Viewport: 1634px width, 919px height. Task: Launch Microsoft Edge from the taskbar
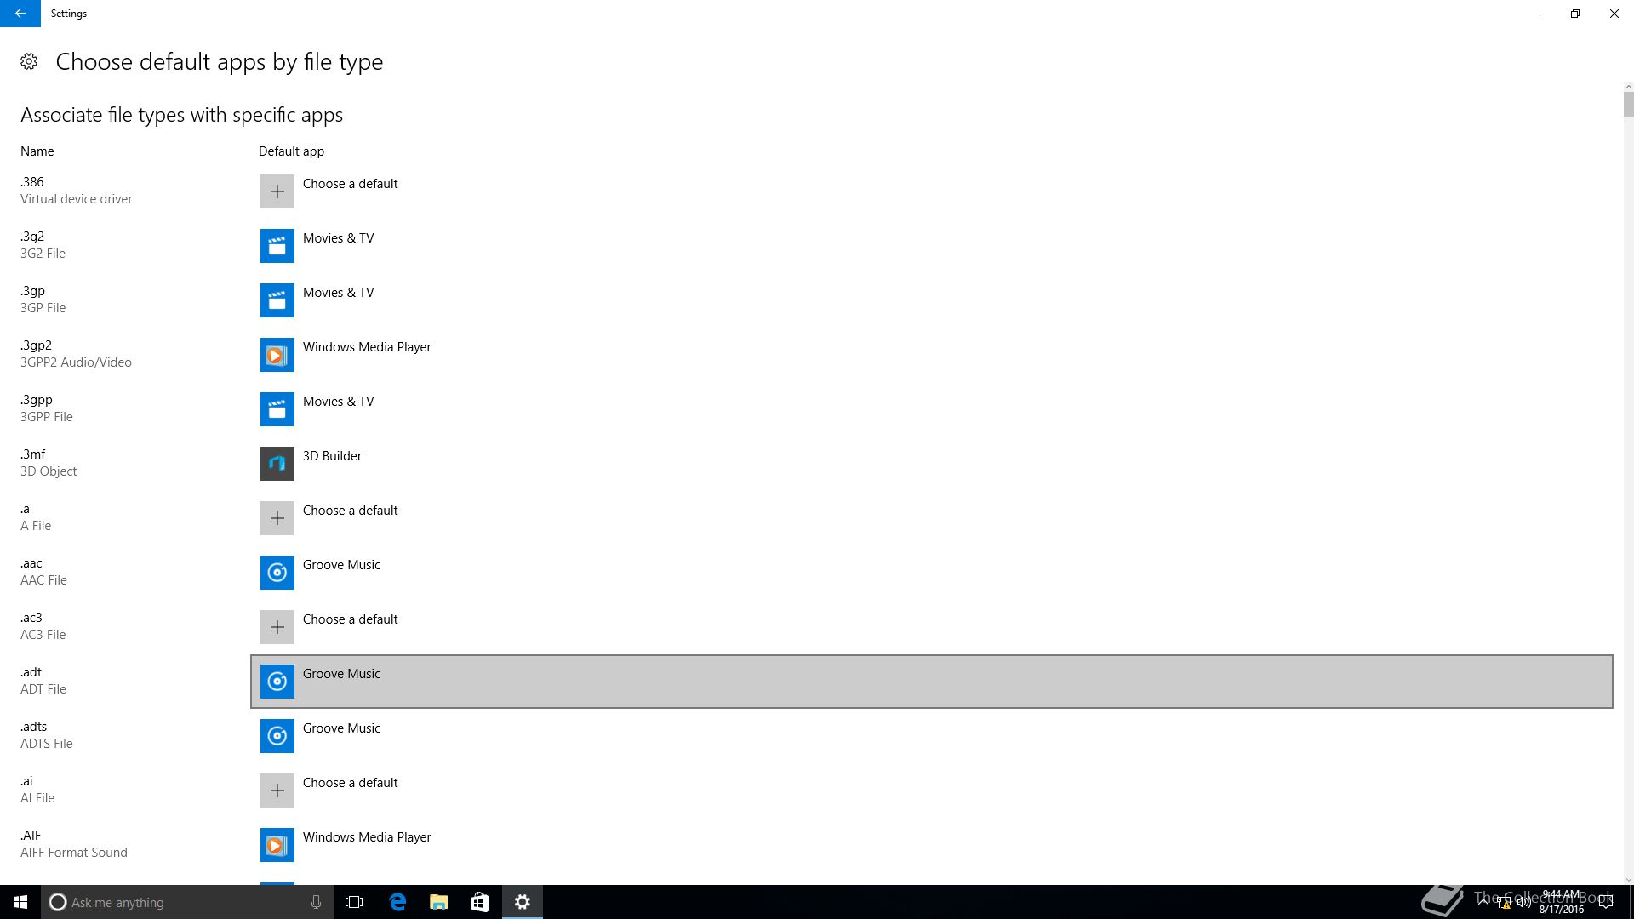point(397,902)
